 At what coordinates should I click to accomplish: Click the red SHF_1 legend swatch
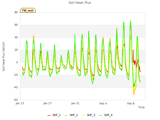pyautogui.click(x=49, y=115)
